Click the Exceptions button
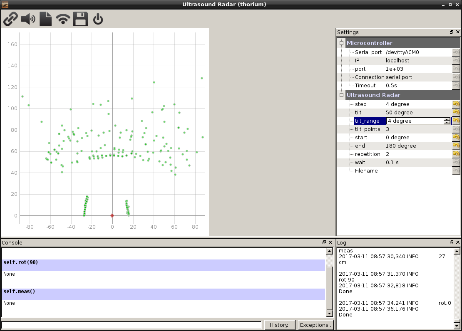Screen dimensions: 462x331 (x=315, y=325)
